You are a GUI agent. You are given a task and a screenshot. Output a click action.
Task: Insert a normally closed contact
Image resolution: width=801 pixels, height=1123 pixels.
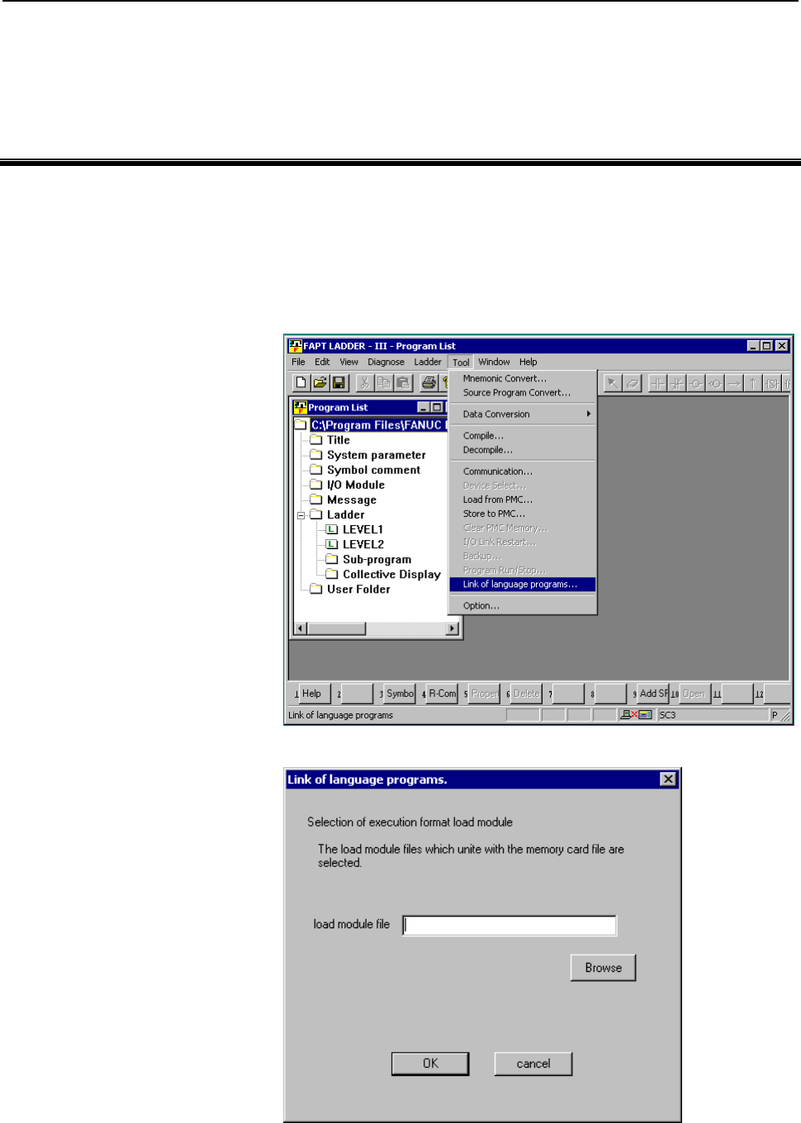coord(677,383)
